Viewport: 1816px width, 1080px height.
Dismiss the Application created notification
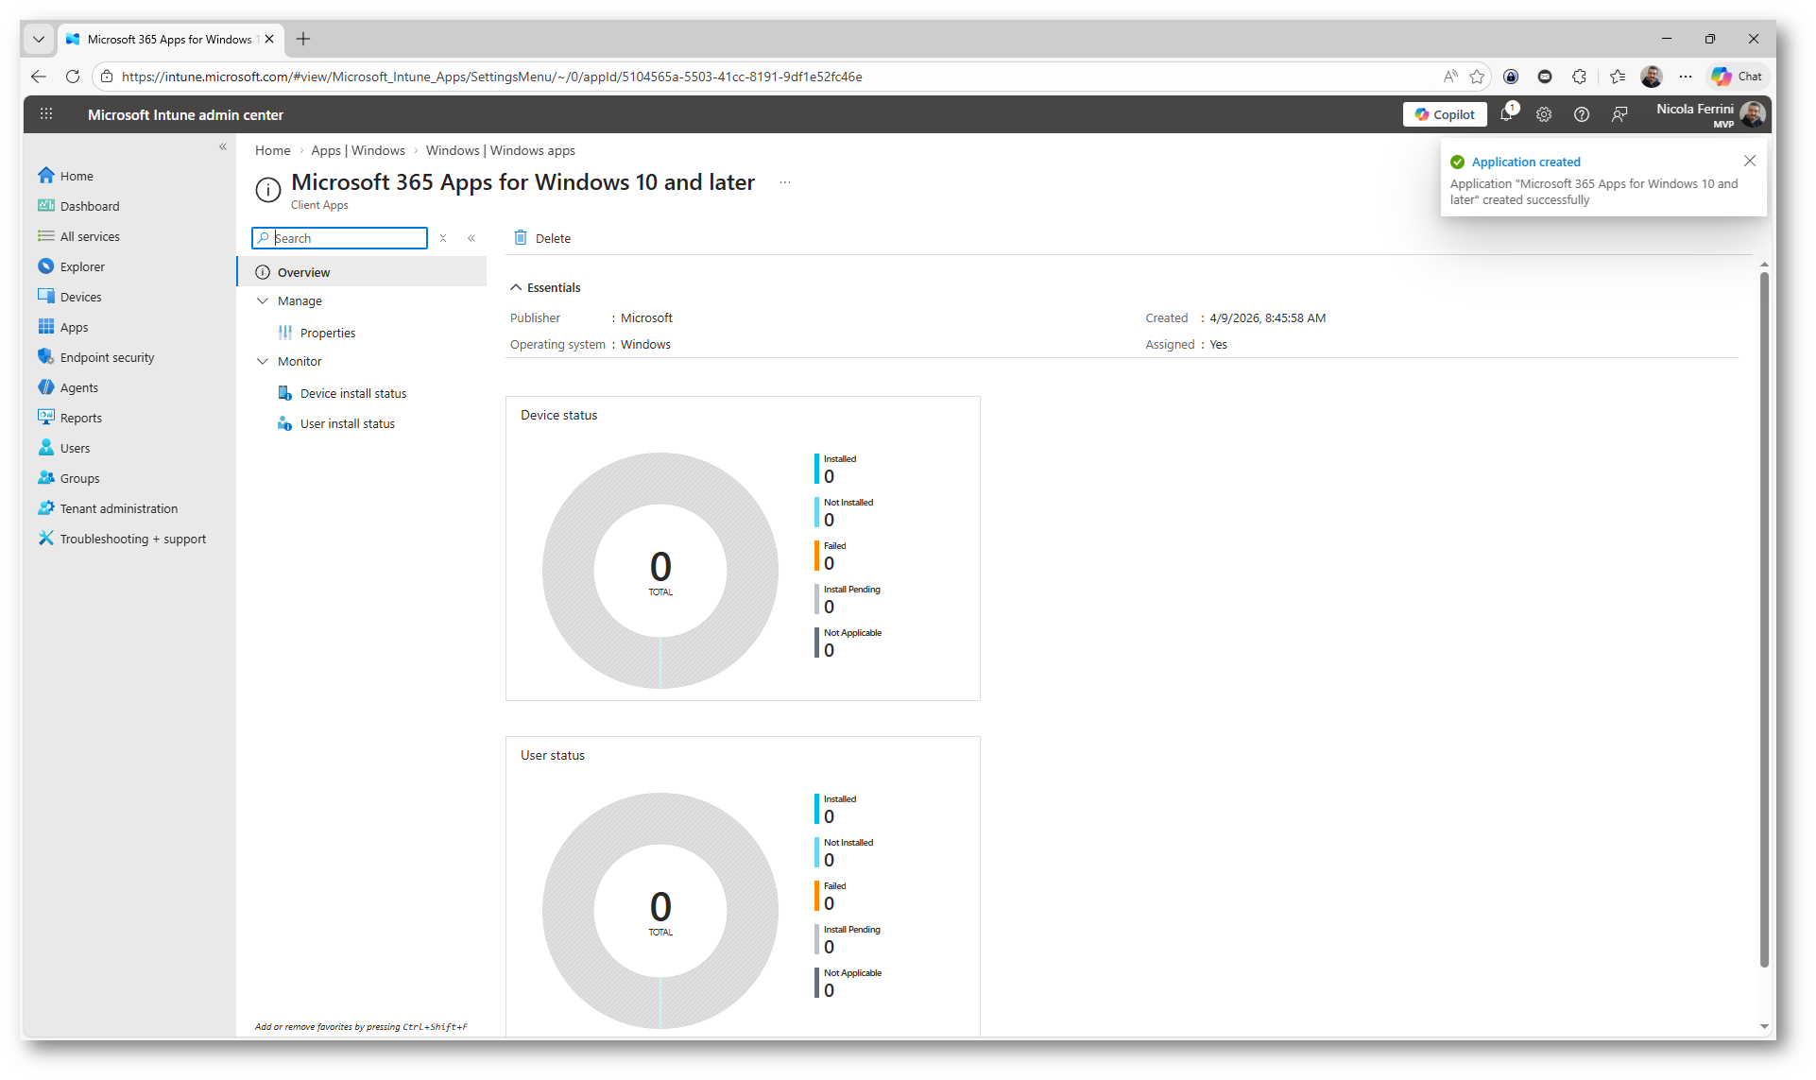coord(1749,161)
